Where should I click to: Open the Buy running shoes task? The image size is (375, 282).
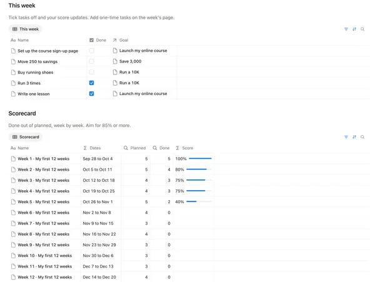36,73
